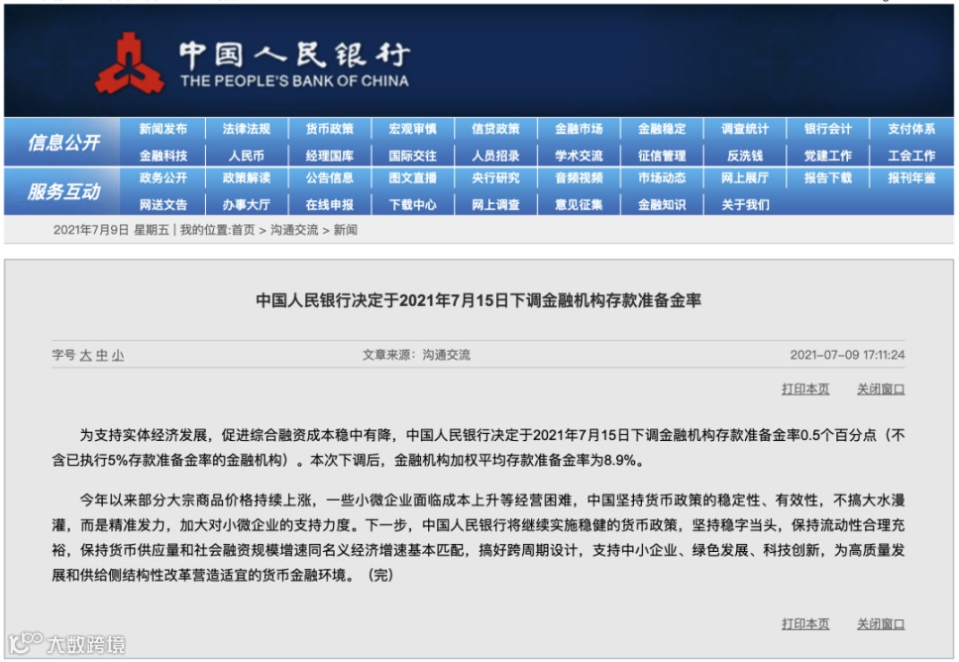Viewport: 959px width, 662px height.
Task: Go to 支付体系 section
Action: click(911, 129)
